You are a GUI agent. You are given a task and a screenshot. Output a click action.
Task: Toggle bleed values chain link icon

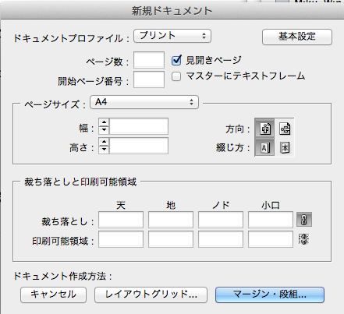[x=304, y=220]
